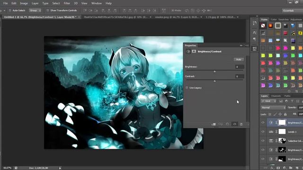The height and width of the screenshot is (170, 303).
Task: Apply the No Style swatch in Styles panel
Action: coord(263,25)
